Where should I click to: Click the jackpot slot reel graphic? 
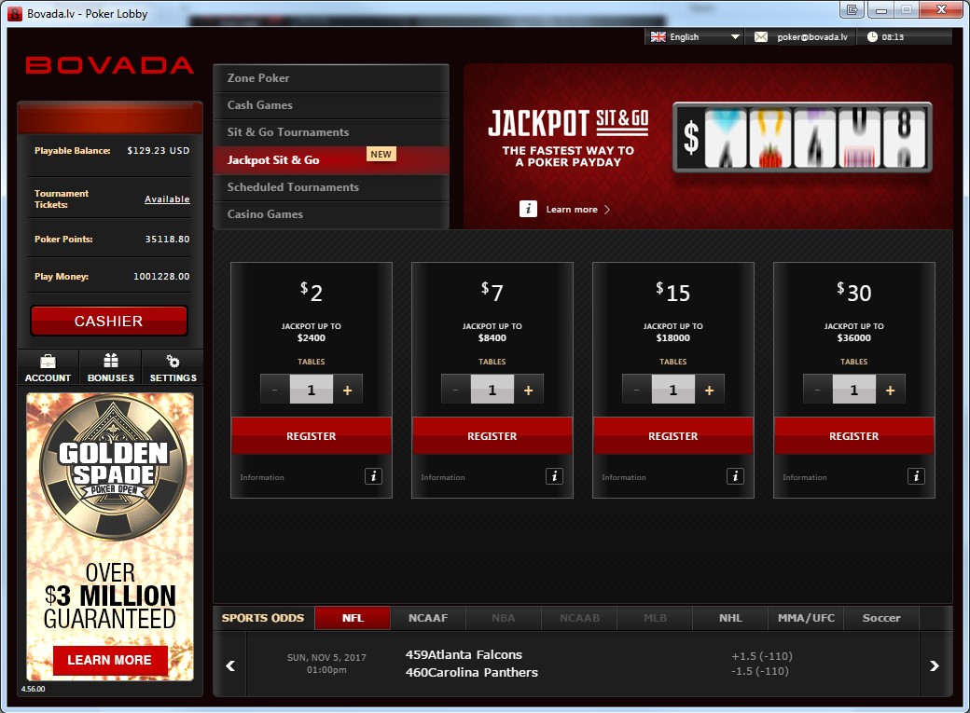point(802,137)
